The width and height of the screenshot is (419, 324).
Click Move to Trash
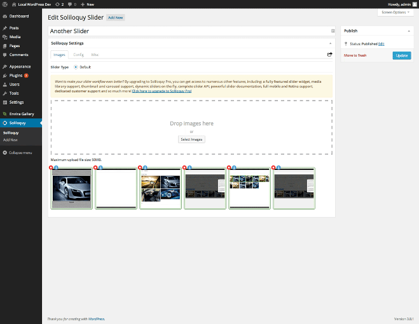(355, 55)
